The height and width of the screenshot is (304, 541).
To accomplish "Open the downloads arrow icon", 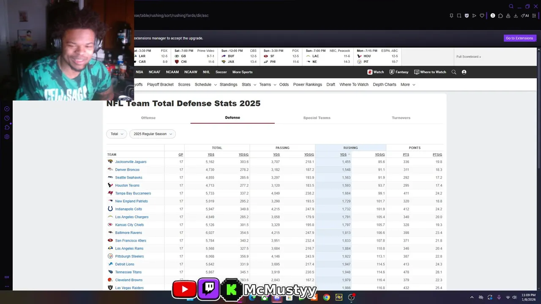I will point(516,16).
